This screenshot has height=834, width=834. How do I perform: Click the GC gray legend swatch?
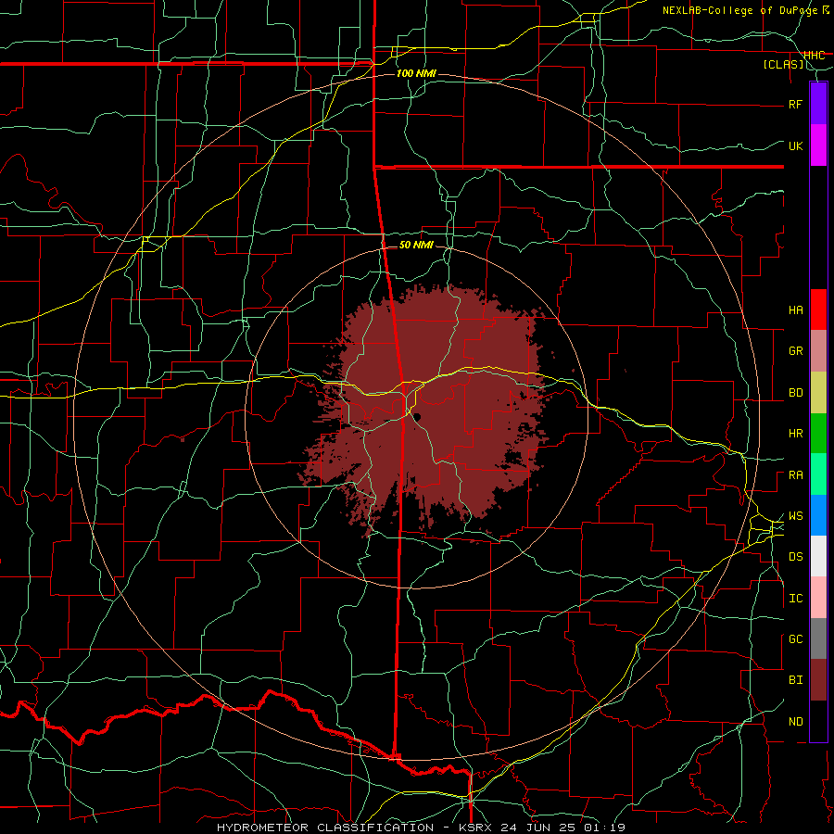[818, 638]
